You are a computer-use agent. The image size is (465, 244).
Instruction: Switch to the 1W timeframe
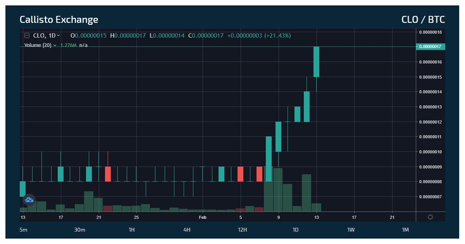(x=351, y=230)
